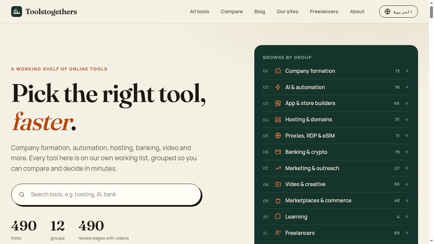Click the App & store builders grid icon

click(x=278, y=103)
